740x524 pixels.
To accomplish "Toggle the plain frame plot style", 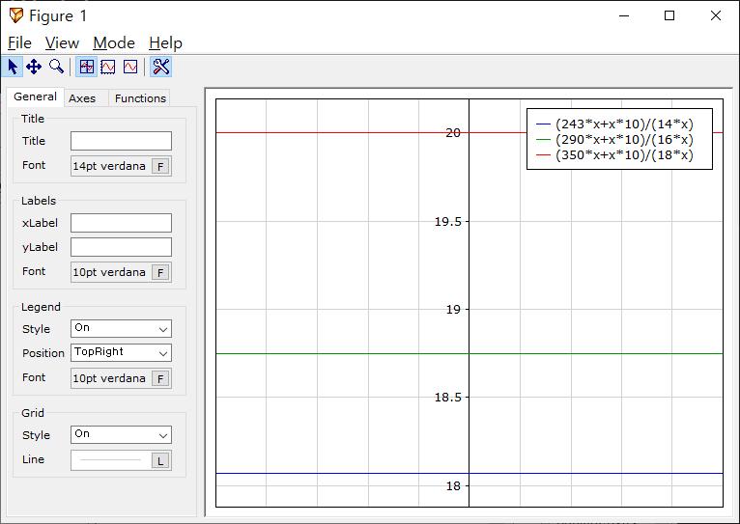I will 130,67.
